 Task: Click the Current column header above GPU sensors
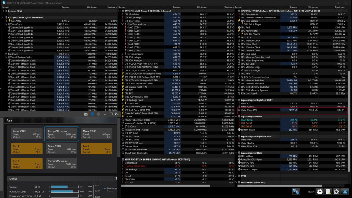[293, 7]
